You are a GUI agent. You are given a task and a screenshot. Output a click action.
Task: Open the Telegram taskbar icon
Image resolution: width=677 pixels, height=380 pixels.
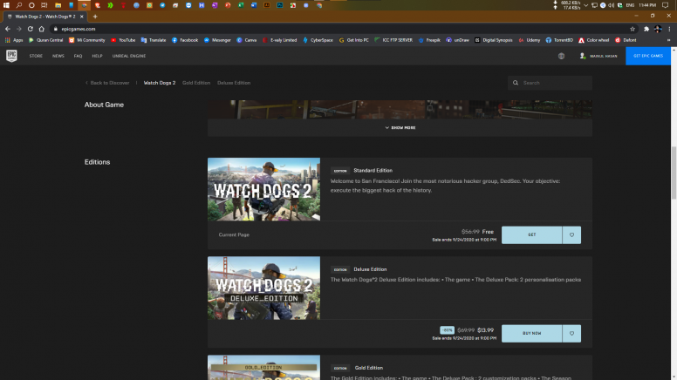point(162,5)
